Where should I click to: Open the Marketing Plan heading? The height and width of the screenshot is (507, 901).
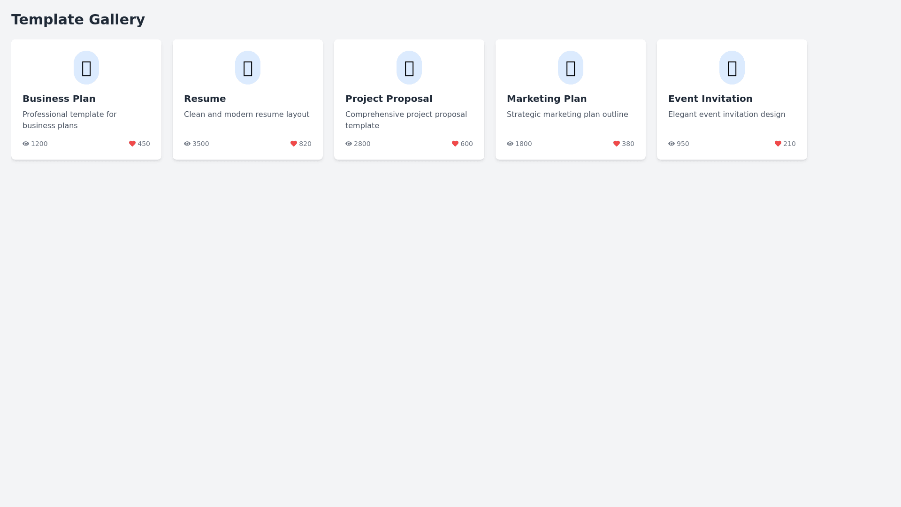coord(547,99)
